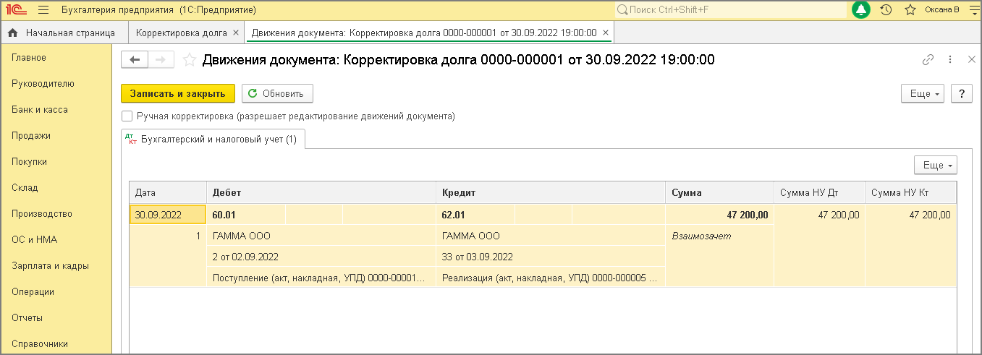Viewport: 982px width, 355px height.
Task: Click the question mark help button
Action: (x=961, y=94)
